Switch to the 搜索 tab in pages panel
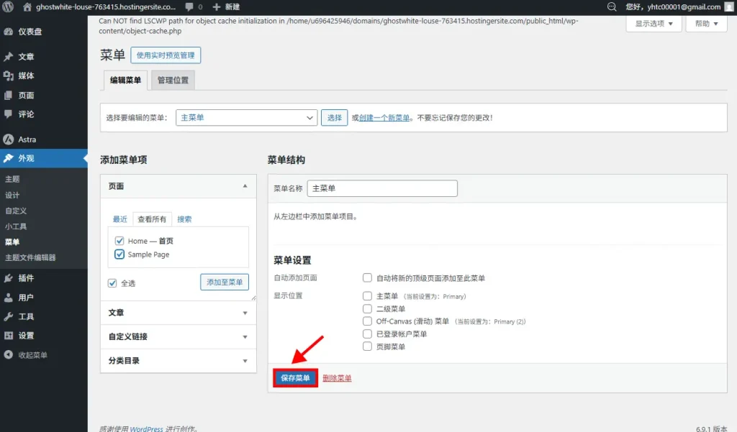The height and width of the screenshot is (432, 737). click(184, 219)
